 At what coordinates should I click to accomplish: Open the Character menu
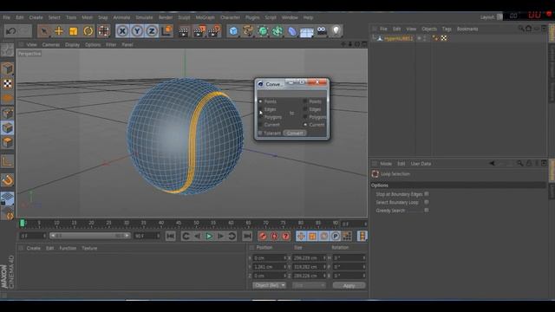click(x=230, y=17)
